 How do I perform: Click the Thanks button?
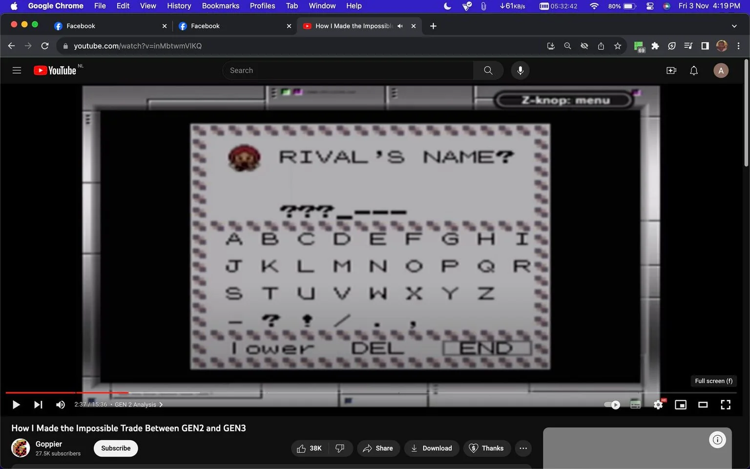487,448
